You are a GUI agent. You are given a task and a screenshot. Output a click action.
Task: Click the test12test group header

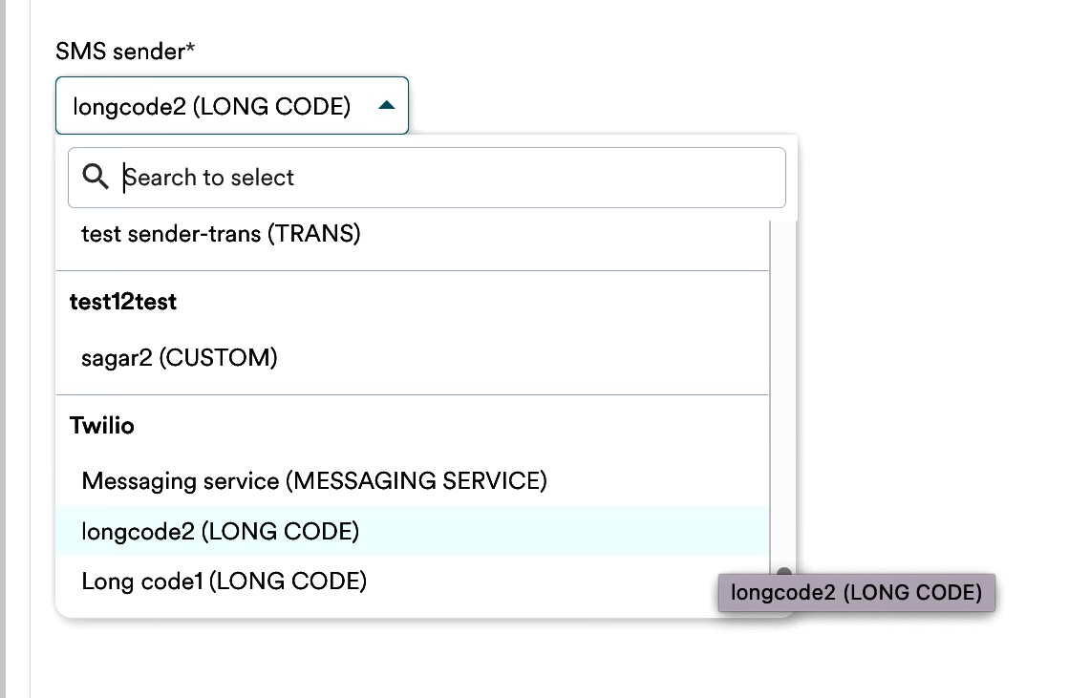(123, 303)
